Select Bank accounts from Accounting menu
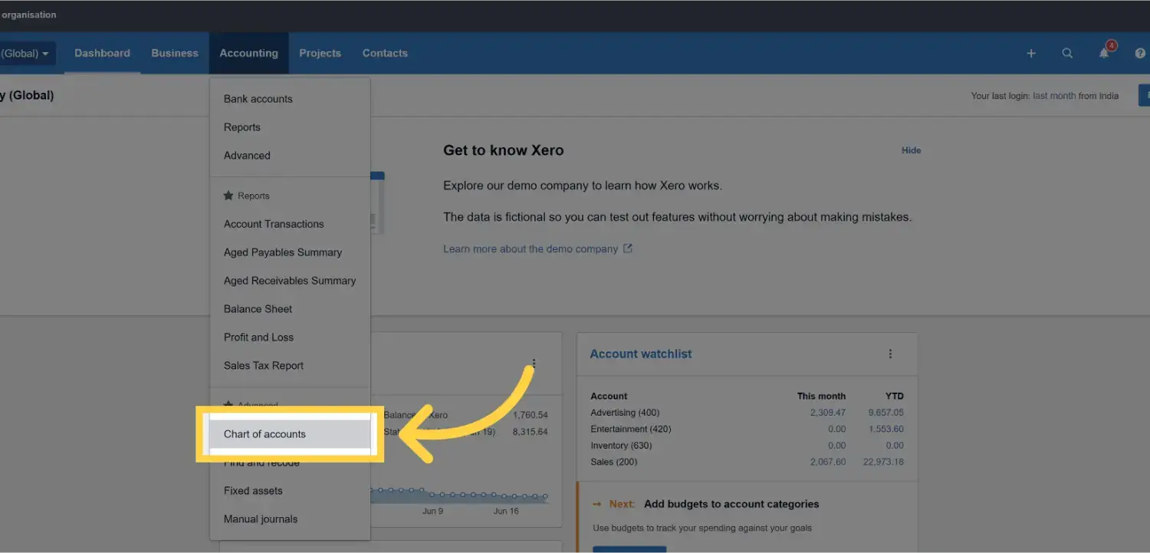Screen dimensions: 1150x553 (290, 99)
